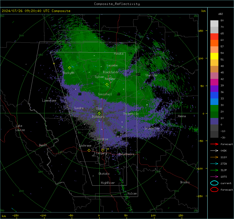Pick the yellow swatch between 54 and 51 dBZ
This screenshot has height=219, width=234.
point(214,56)
